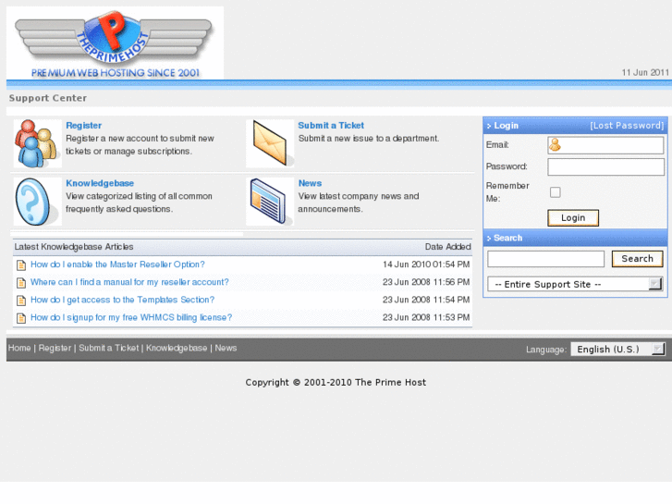Screen dimensions: 672x504
Task: Open article about free WHMCS billing license
Action: coord(131,317)
